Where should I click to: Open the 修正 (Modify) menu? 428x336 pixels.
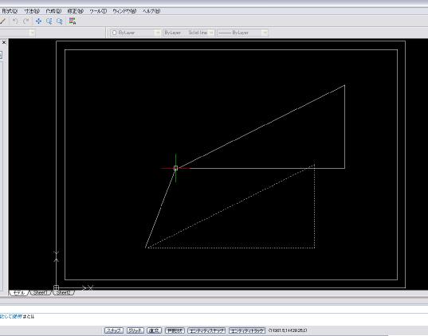click(x=75, y=11)
